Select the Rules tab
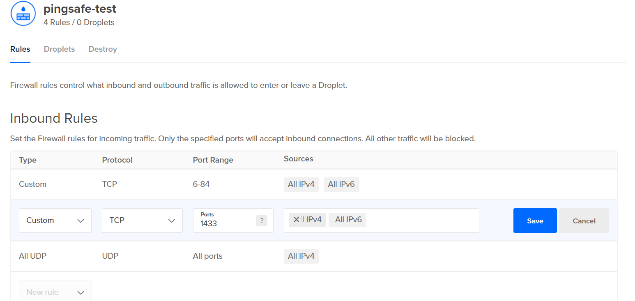Image resolution: width=635 pixels, height=301 pixels. (x=20, y=49)
